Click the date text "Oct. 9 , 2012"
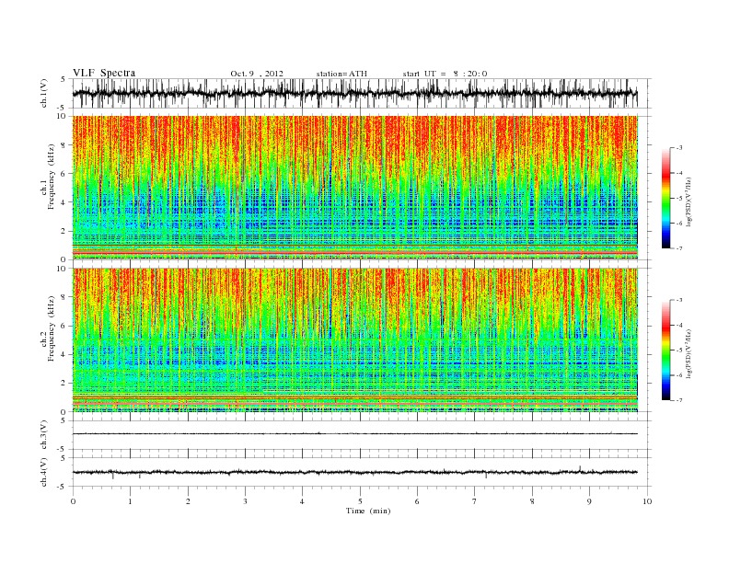The height and width of the screenshot is (563, 729). click(x=257, y=74)
